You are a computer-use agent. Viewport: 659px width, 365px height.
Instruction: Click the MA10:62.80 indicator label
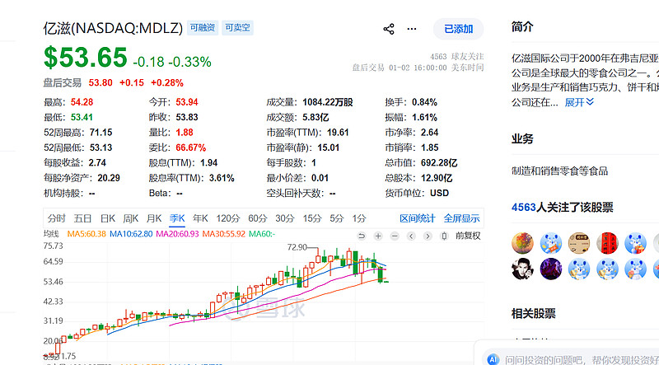click(131, 234)
